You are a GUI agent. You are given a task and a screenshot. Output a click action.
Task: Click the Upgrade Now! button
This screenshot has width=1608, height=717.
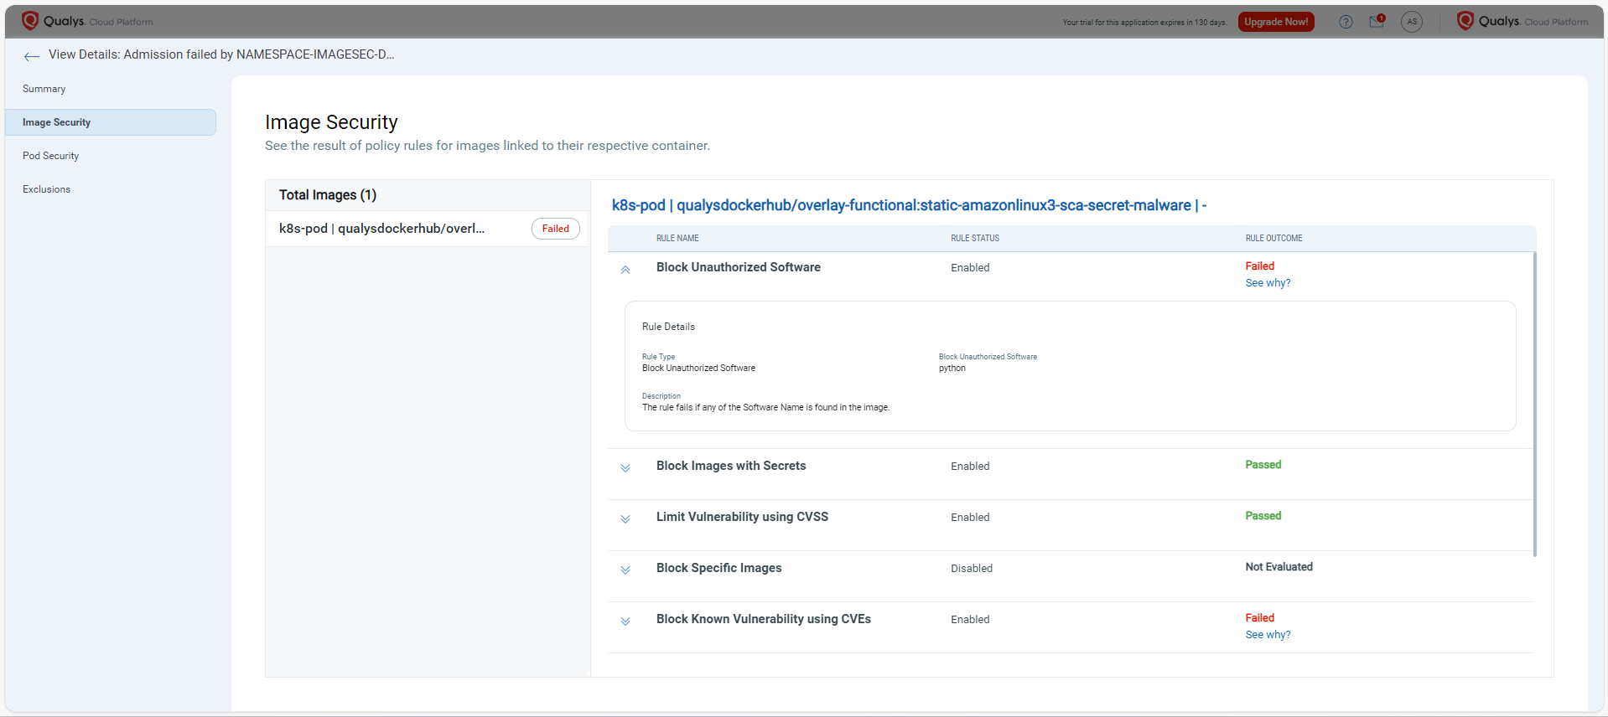point(1276,22)
